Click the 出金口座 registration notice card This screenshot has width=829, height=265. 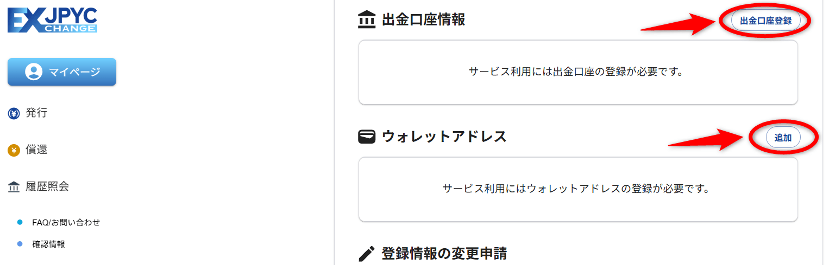pos(578,72)
